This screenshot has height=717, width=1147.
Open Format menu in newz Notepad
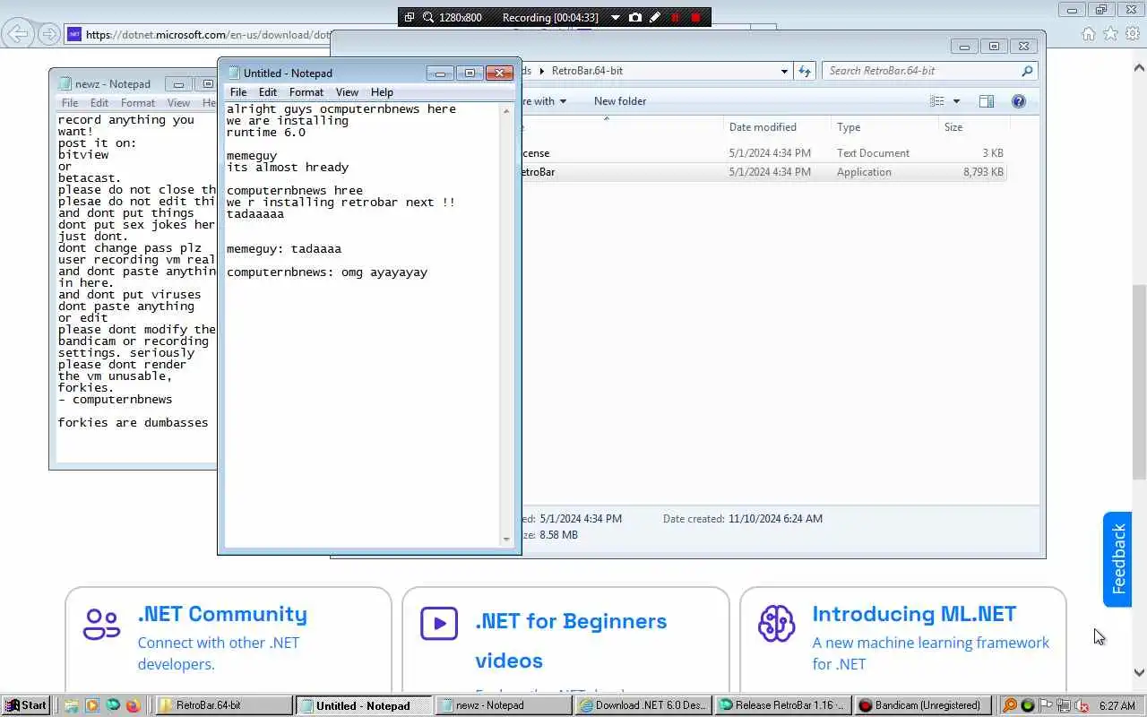pyautogui.click(x=138, y=103)
